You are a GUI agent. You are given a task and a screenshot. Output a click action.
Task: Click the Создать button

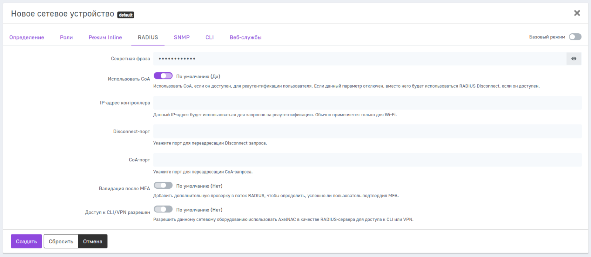tap(26, 241)
